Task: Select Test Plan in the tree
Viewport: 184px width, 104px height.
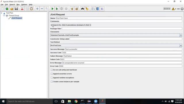Action: point(9,13)
